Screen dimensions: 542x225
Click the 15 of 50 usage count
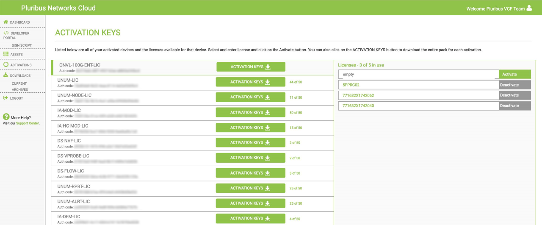(296, 128)
